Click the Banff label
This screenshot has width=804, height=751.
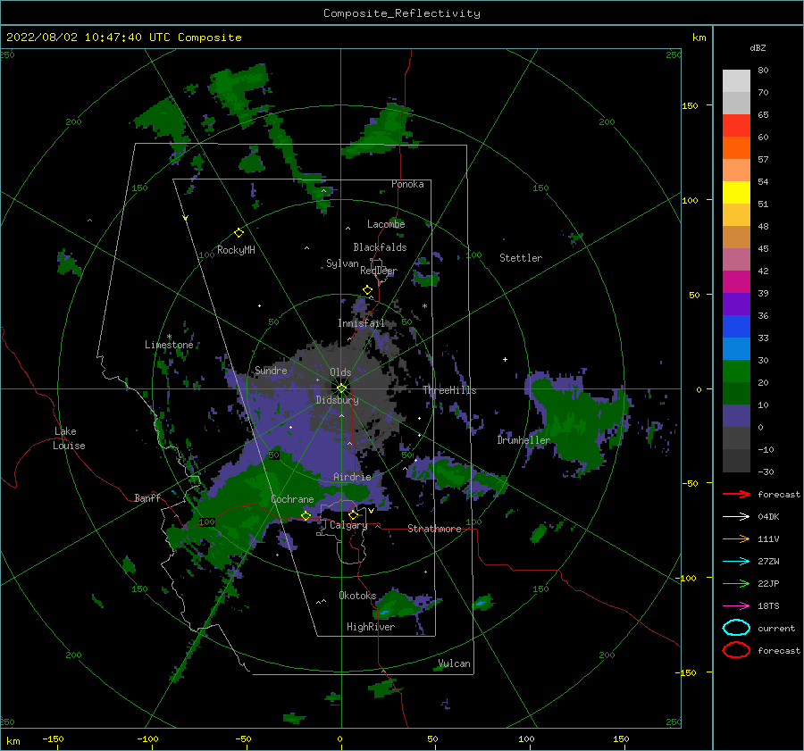[x=147, y=497]
